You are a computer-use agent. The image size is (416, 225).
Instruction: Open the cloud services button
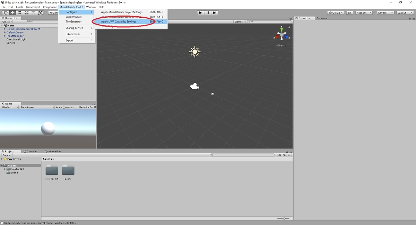click(x=350, y=13)
